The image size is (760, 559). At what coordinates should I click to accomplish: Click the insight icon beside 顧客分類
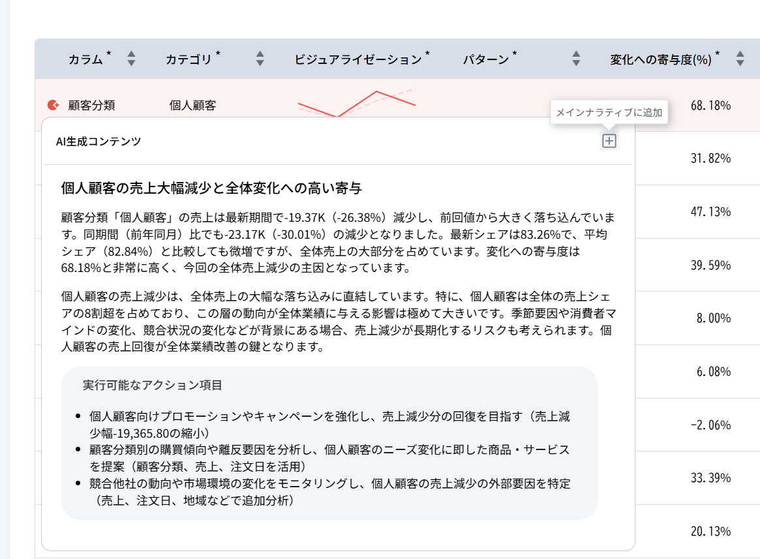click(53, 105)
